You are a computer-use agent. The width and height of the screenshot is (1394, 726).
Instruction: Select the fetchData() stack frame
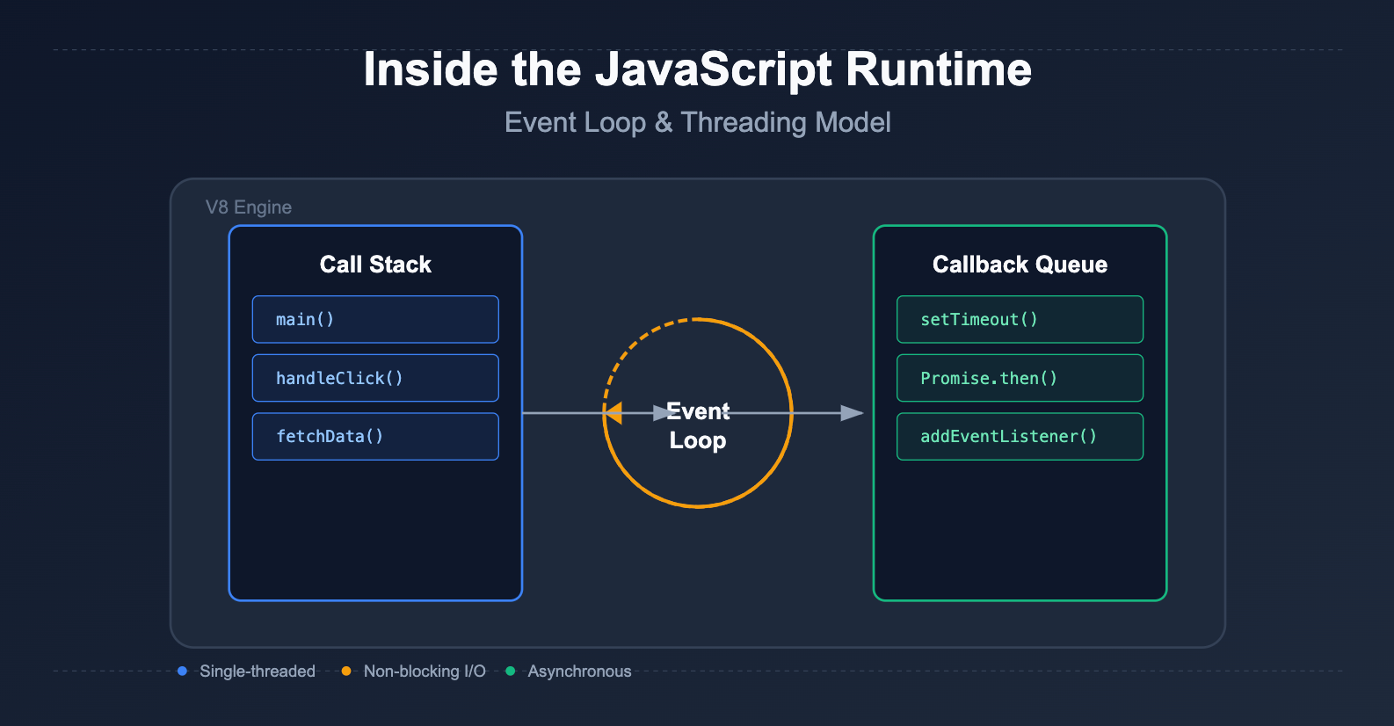tap(375, 436)
